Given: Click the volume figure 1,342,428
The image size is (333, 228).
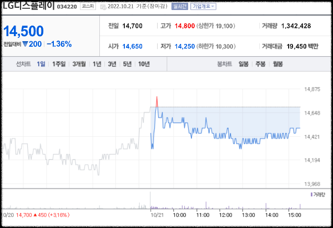Looking at the screenshot, I should [296, 26].
